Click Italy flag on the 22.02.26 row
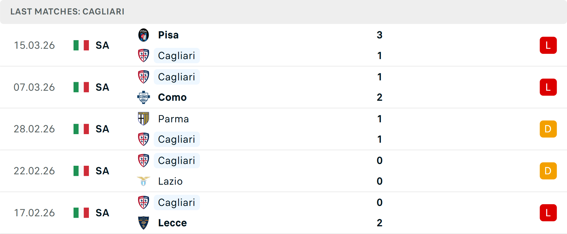Image resolution: width=567 pixels, height=234 pixels. coord(81,171)
